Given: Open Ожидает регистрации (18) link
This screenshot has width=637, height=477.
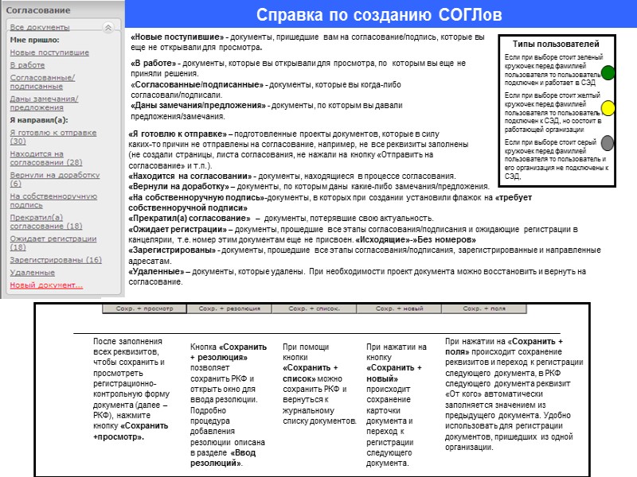Looking at the screenshot, I should 53,242.
